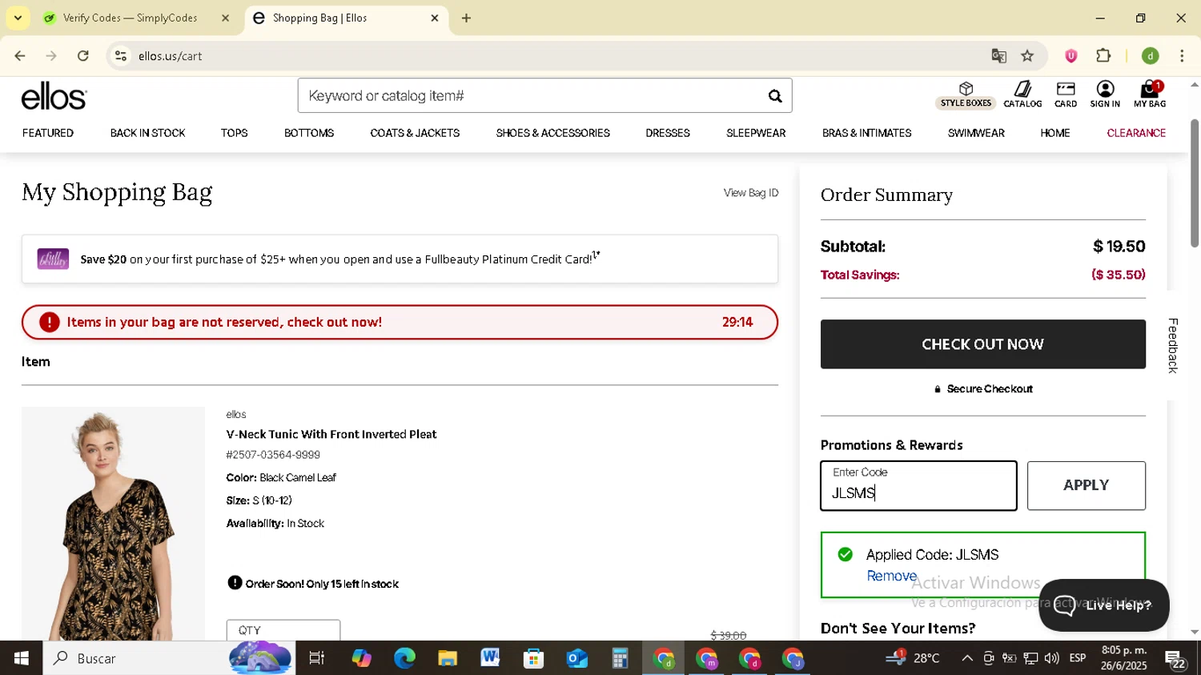Open the Card icon
The image size is (1201, 675).
click(x=1066, y=94)
